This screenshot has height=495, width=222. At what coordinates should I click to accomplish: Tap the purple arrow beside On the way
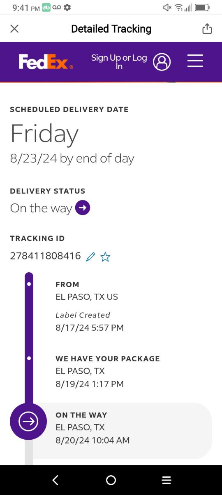point(83,208)
